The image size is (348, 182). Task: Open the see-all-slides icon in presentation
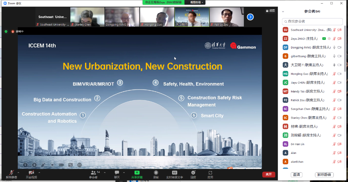(x=52, y=165)
